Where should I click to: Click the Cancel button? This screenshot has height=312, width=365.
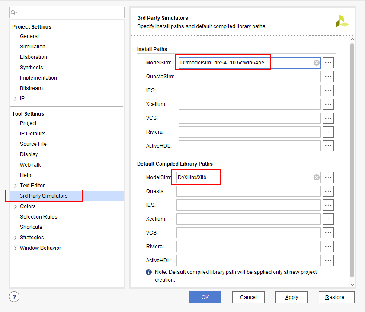[248, 297]
